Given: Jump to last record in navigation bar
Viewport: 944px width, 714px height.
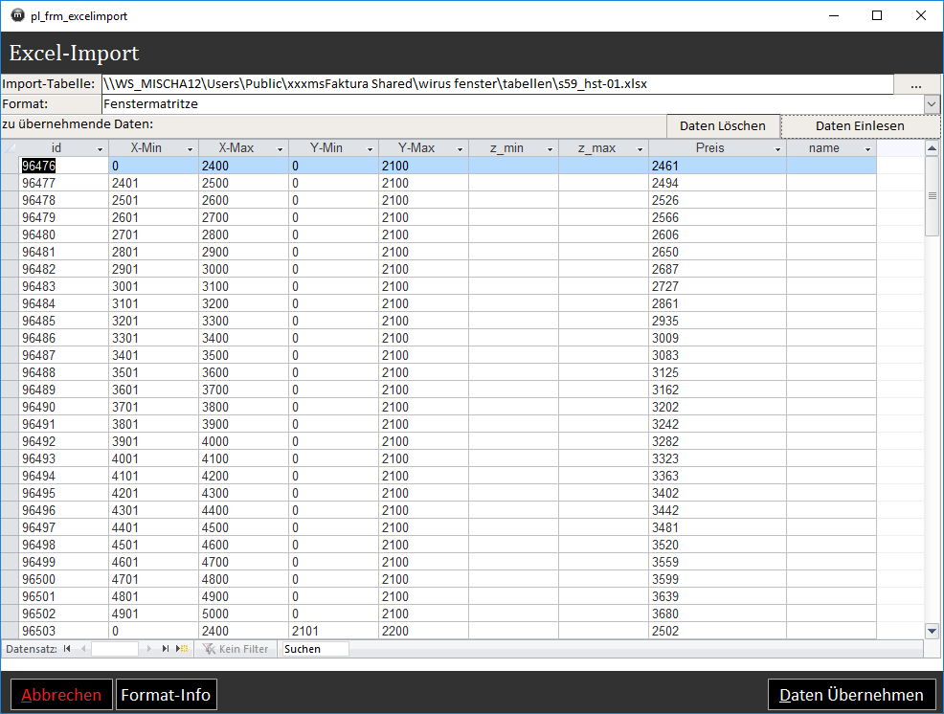Looking at the screenshot, I should click(165, 648).
